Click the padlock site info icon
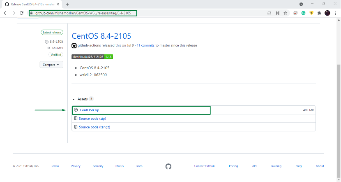341x182 pixels. pos(32,13)
